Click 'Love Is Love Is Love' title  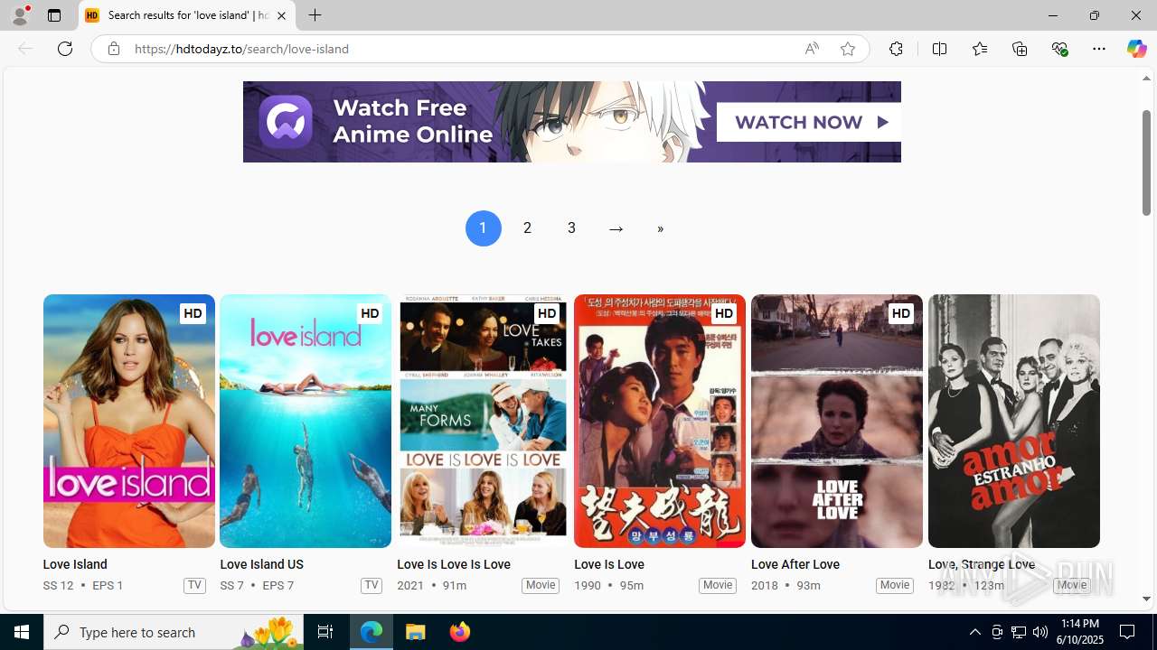(454, 564)
